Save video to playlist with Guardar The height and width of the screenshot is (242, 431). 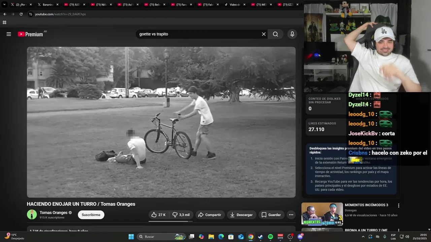tap(271, 215)
